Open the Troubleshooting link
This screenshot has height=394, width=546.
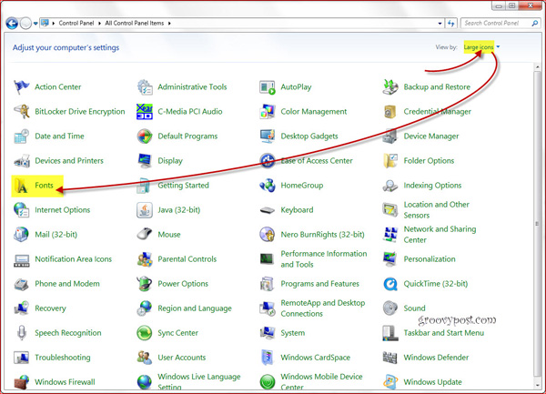tap(62, 358)
